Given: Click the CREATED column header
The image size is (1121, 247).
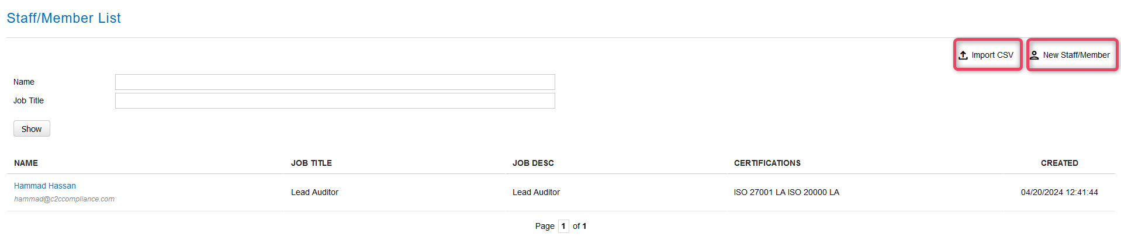Looking at the screenshot, I should click(x=1060, y=163).
